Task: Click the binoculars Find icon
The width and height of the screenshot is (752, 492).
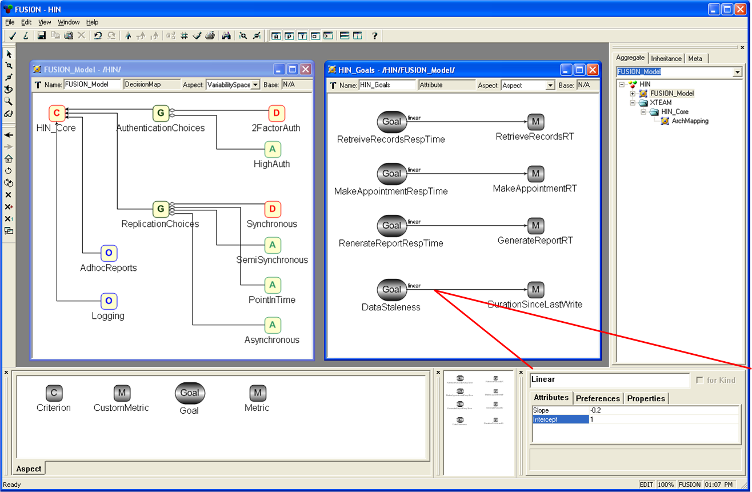Action: click(x=226, y=35)
